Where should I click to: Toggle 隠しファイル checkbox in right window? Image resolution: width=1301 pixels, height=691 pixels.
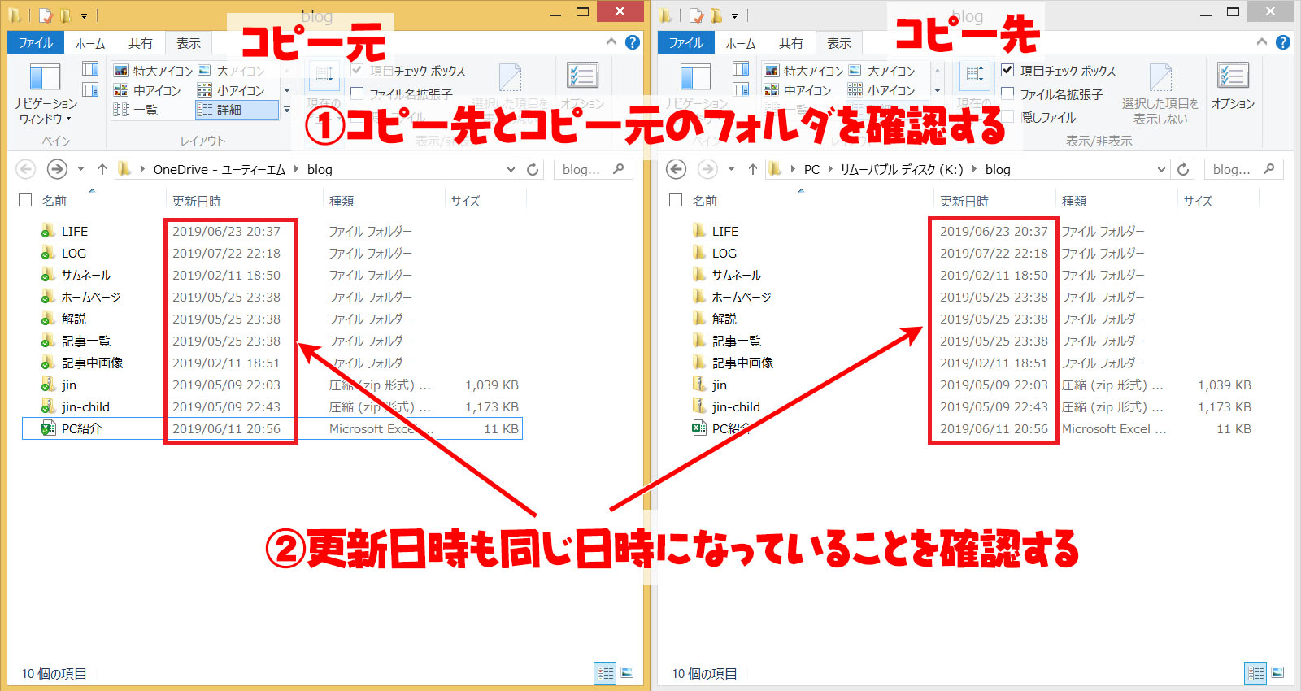[1007, 116]
